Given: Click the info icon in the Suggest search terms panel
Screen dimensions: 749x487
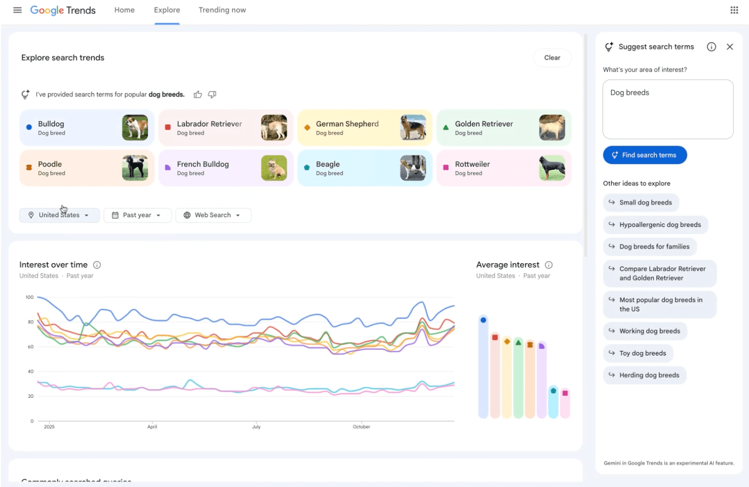Looking at the screenshot, I should pyautogui.click(x=711, y=46).
